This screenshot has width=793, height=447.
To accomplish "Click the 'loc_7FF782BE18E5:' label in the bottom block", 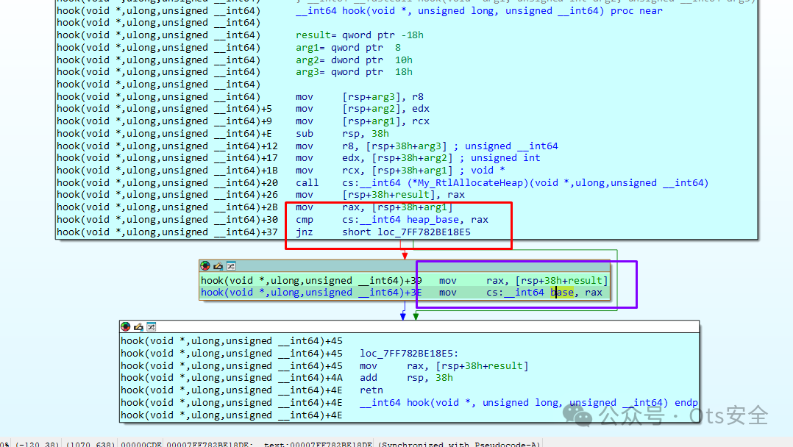I will click(x=409, y=354).
